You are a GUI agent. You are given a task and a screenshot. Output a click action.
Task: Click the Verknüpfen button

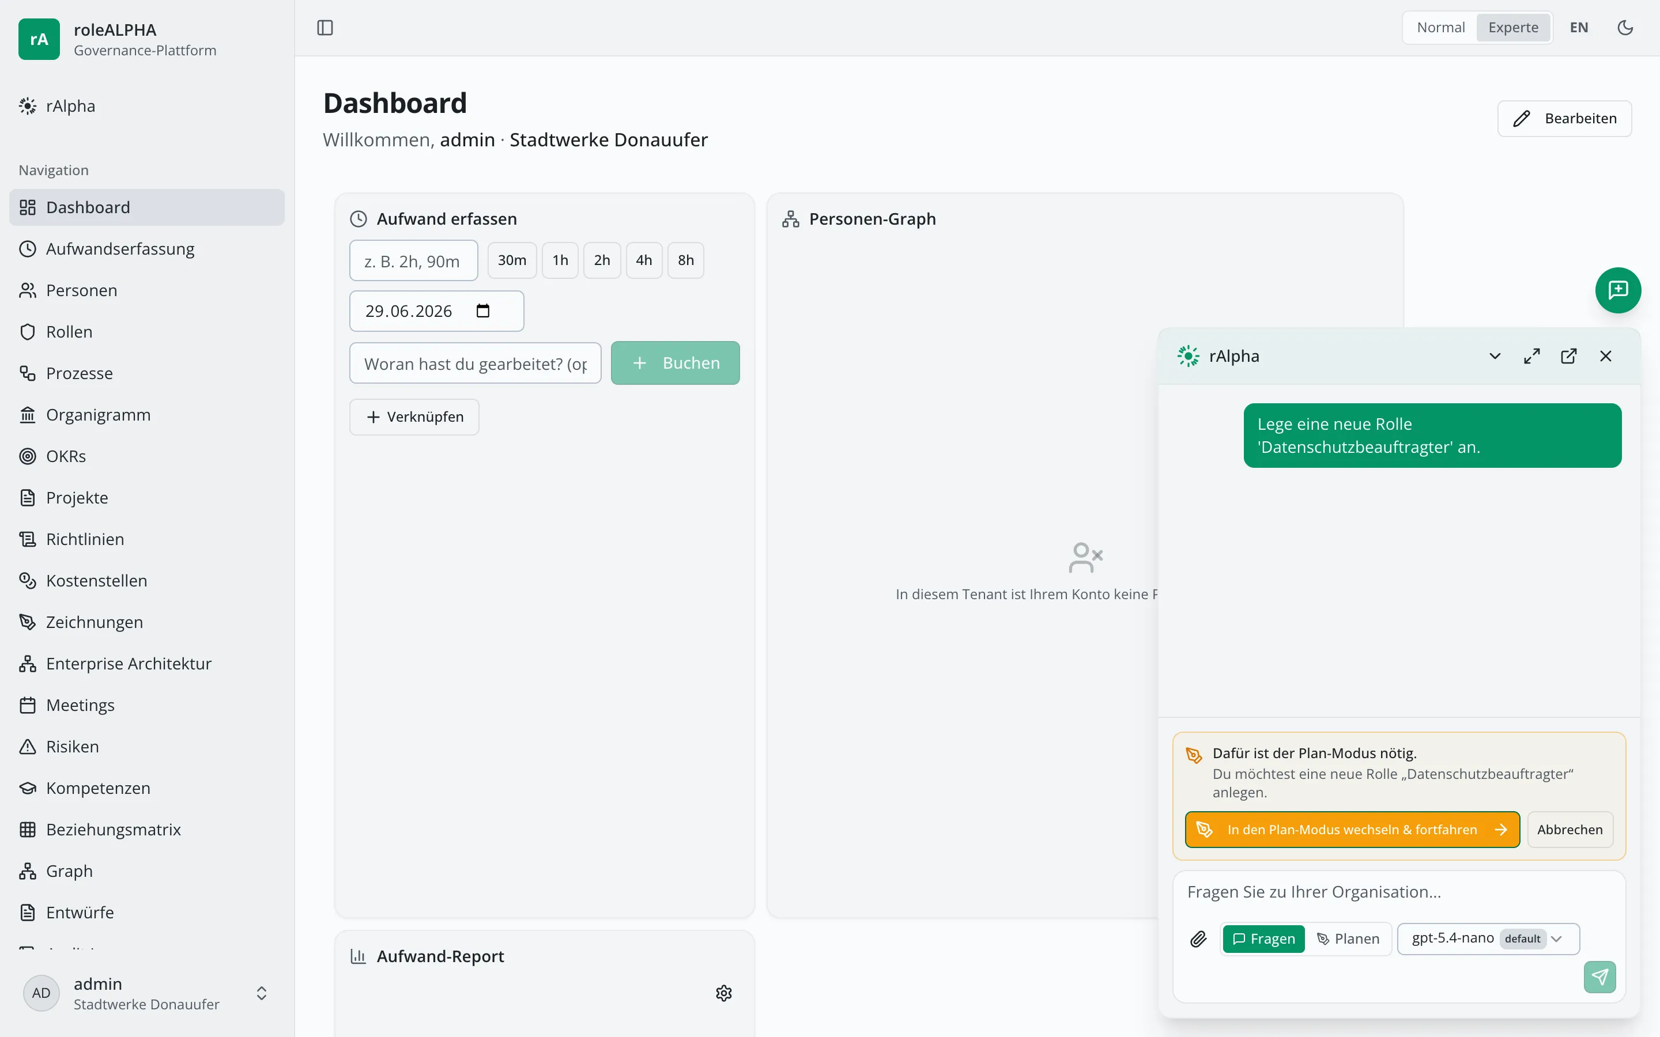[x=414, y=417]
